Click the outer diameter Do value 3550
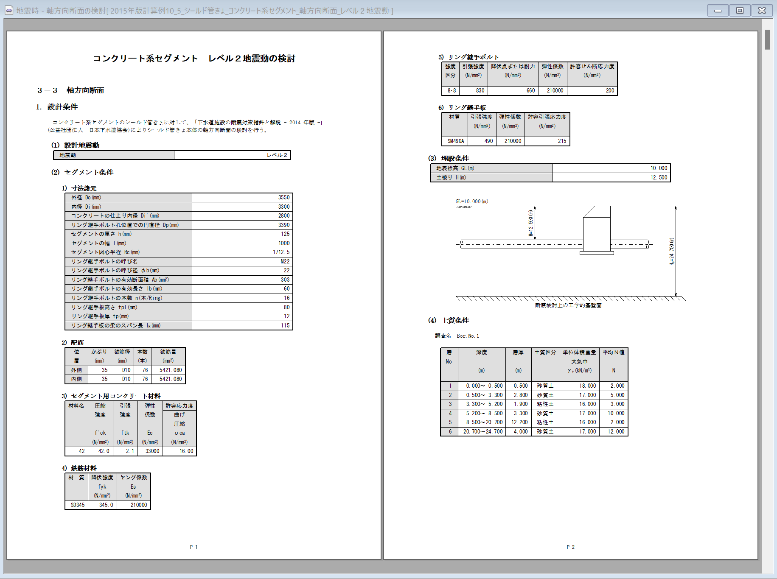The height and width of the screenshot is (579, 777). [284, 198]
